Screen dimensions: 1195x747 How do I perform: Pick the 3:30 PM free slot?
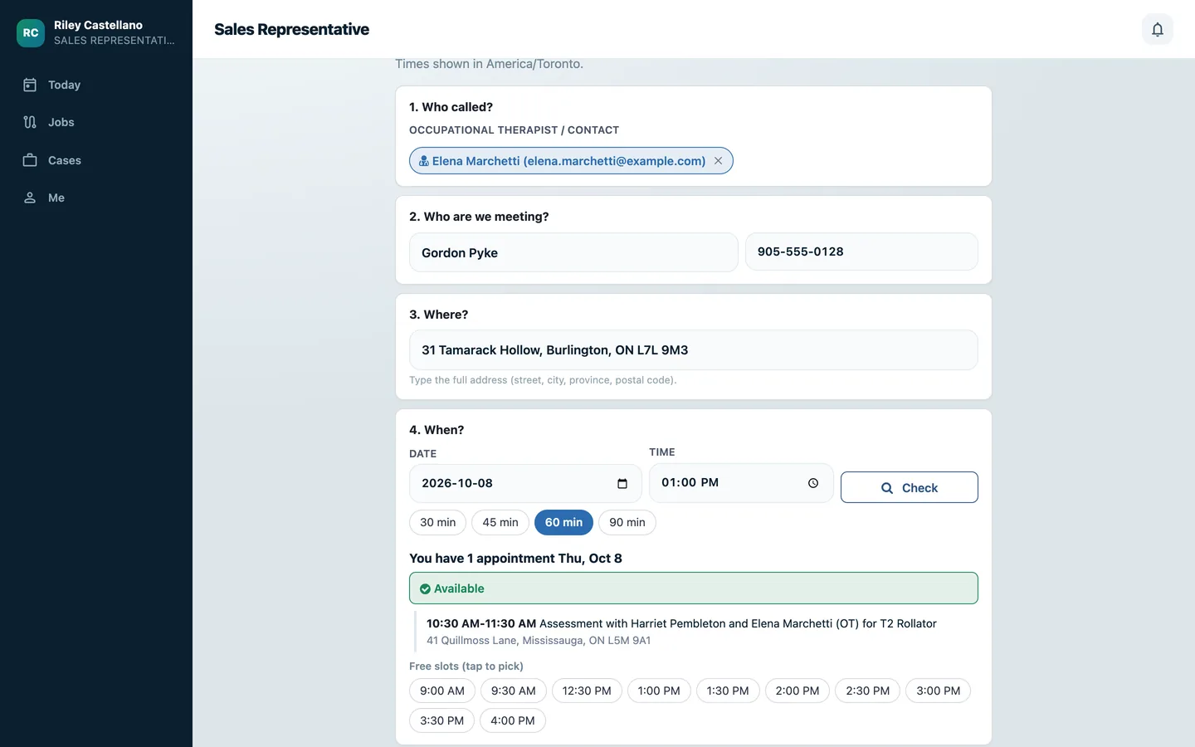441,720
